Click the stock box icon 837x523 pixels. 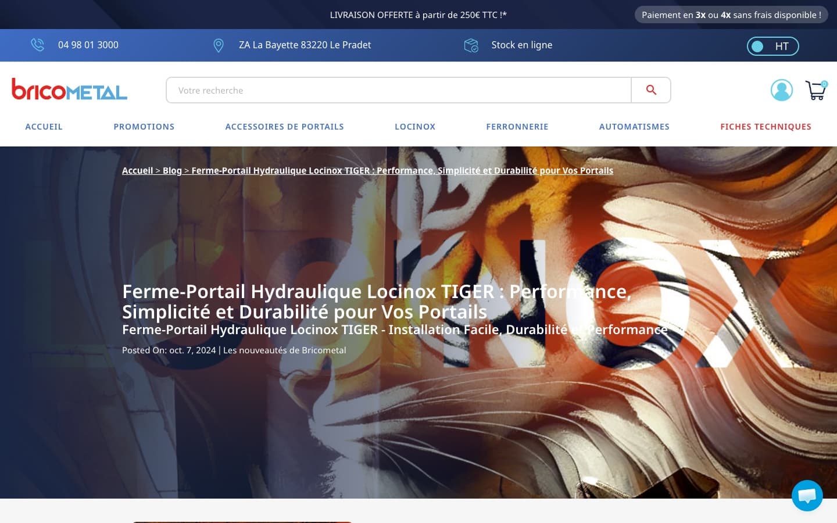pyautogui.click(x=471, y=45)
